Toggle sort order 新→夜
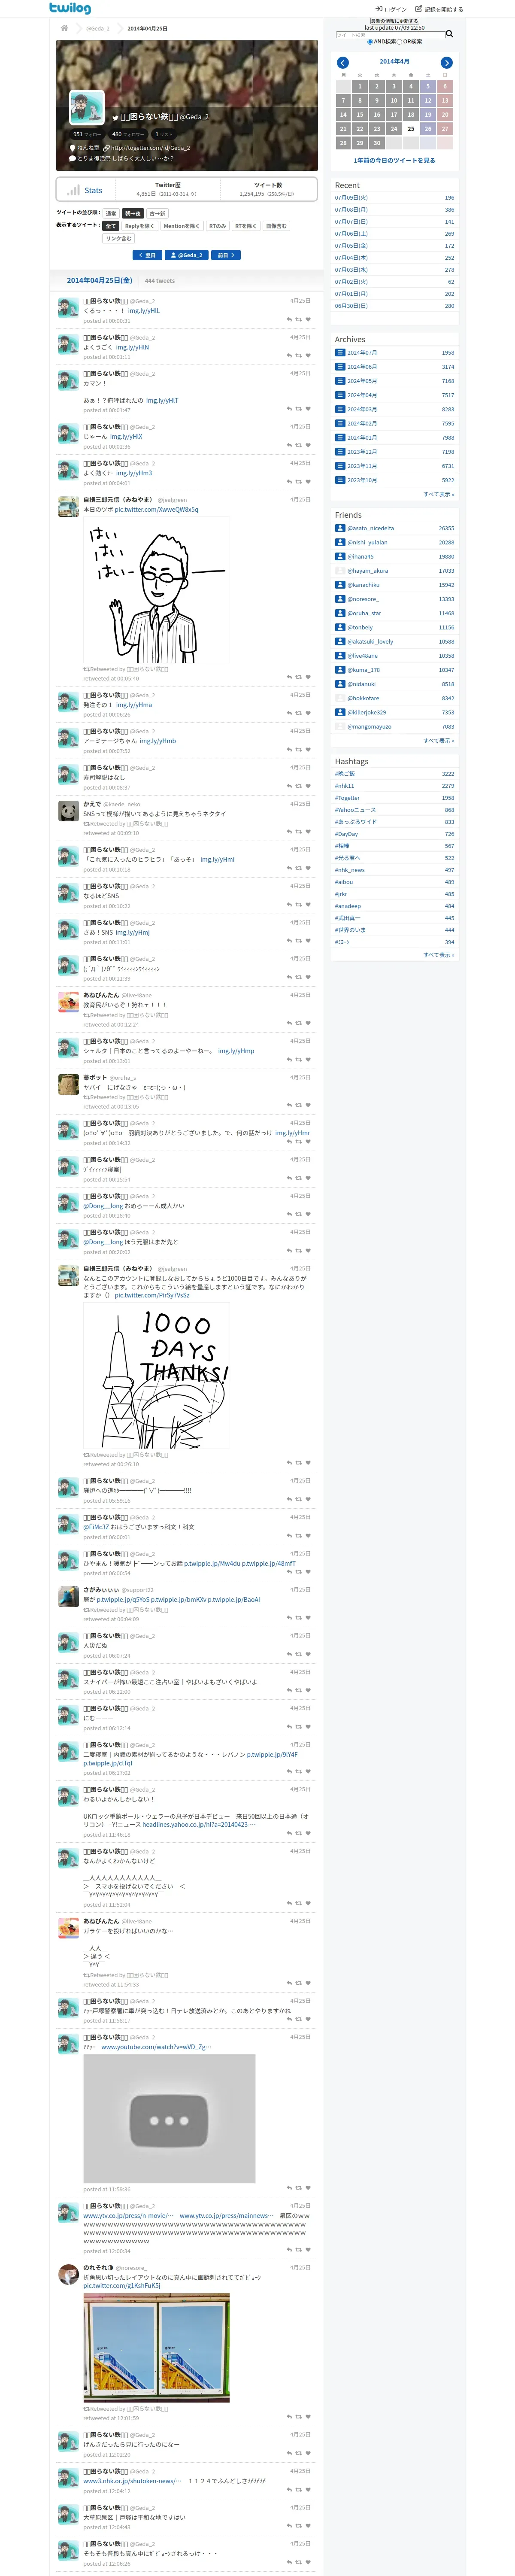Viewport: 515px width, 2576px height. pos(133,213)
